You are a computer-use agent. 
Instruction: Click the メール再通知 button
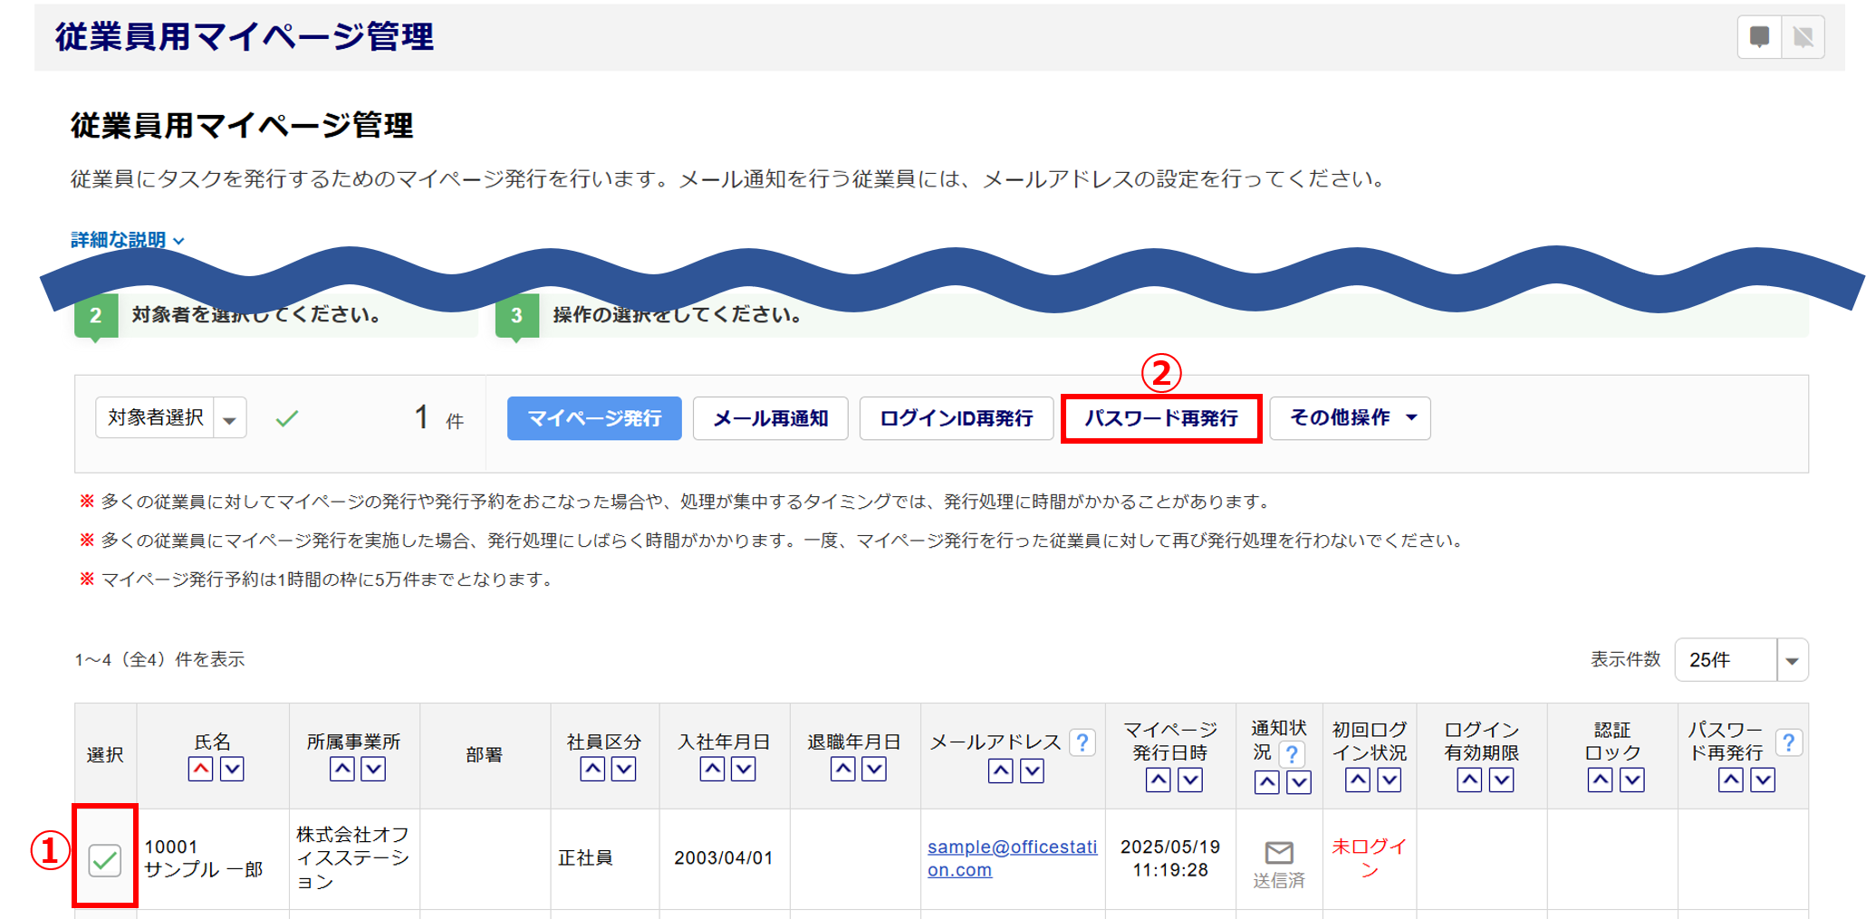click(770, 418)
